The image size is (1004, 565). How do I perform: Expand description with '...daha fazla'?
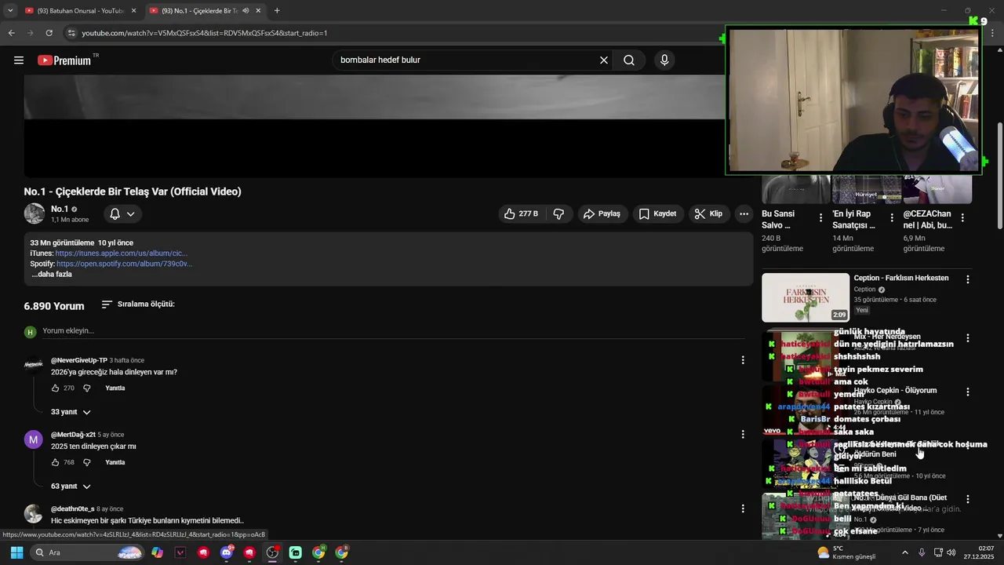pos(52,274)
